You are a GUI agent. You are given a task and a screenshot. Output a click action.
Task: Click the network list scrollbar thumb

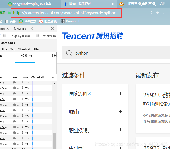pyautogui.click(x=54, y=140)
